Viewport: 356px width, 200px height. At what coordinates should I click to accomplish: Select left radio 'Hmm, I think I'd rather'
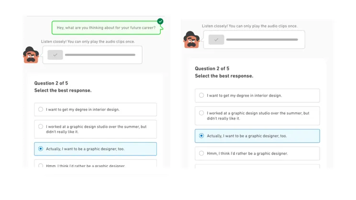(x=41, y=166)
